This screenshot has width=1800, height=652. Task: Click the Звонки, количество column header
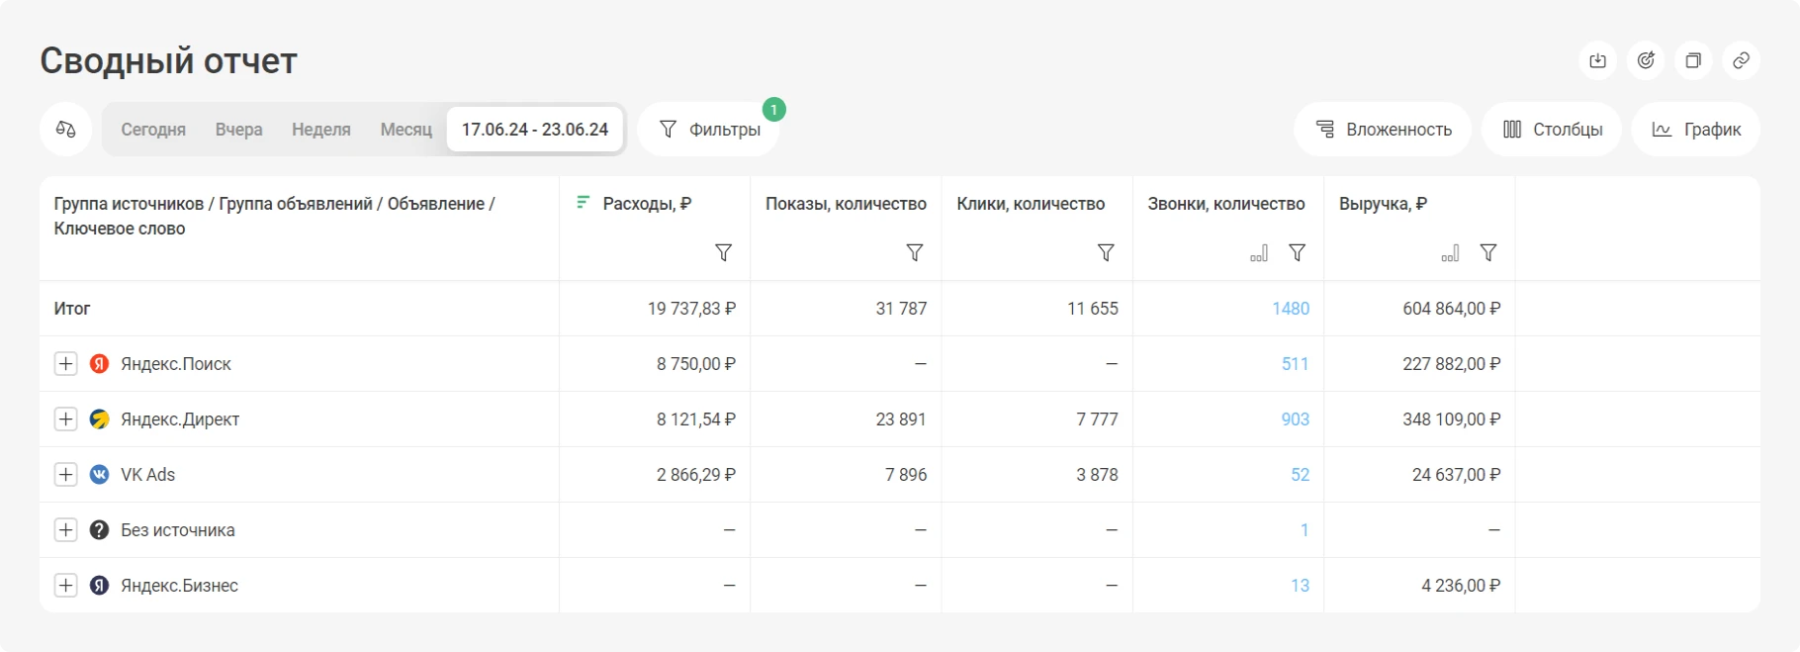pyautogui.click(x=1226, y=204)
